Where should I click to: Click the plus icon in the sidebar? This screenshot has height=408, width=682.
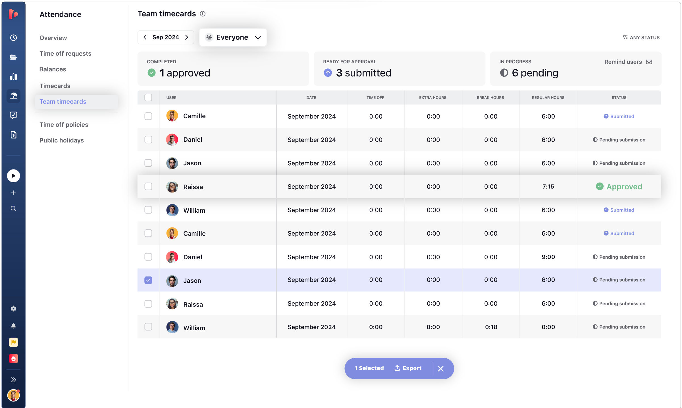point(13,193)
